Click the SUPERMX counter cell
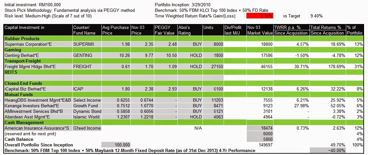This screenshot has width=368, height=155. (x=87, y=44)
